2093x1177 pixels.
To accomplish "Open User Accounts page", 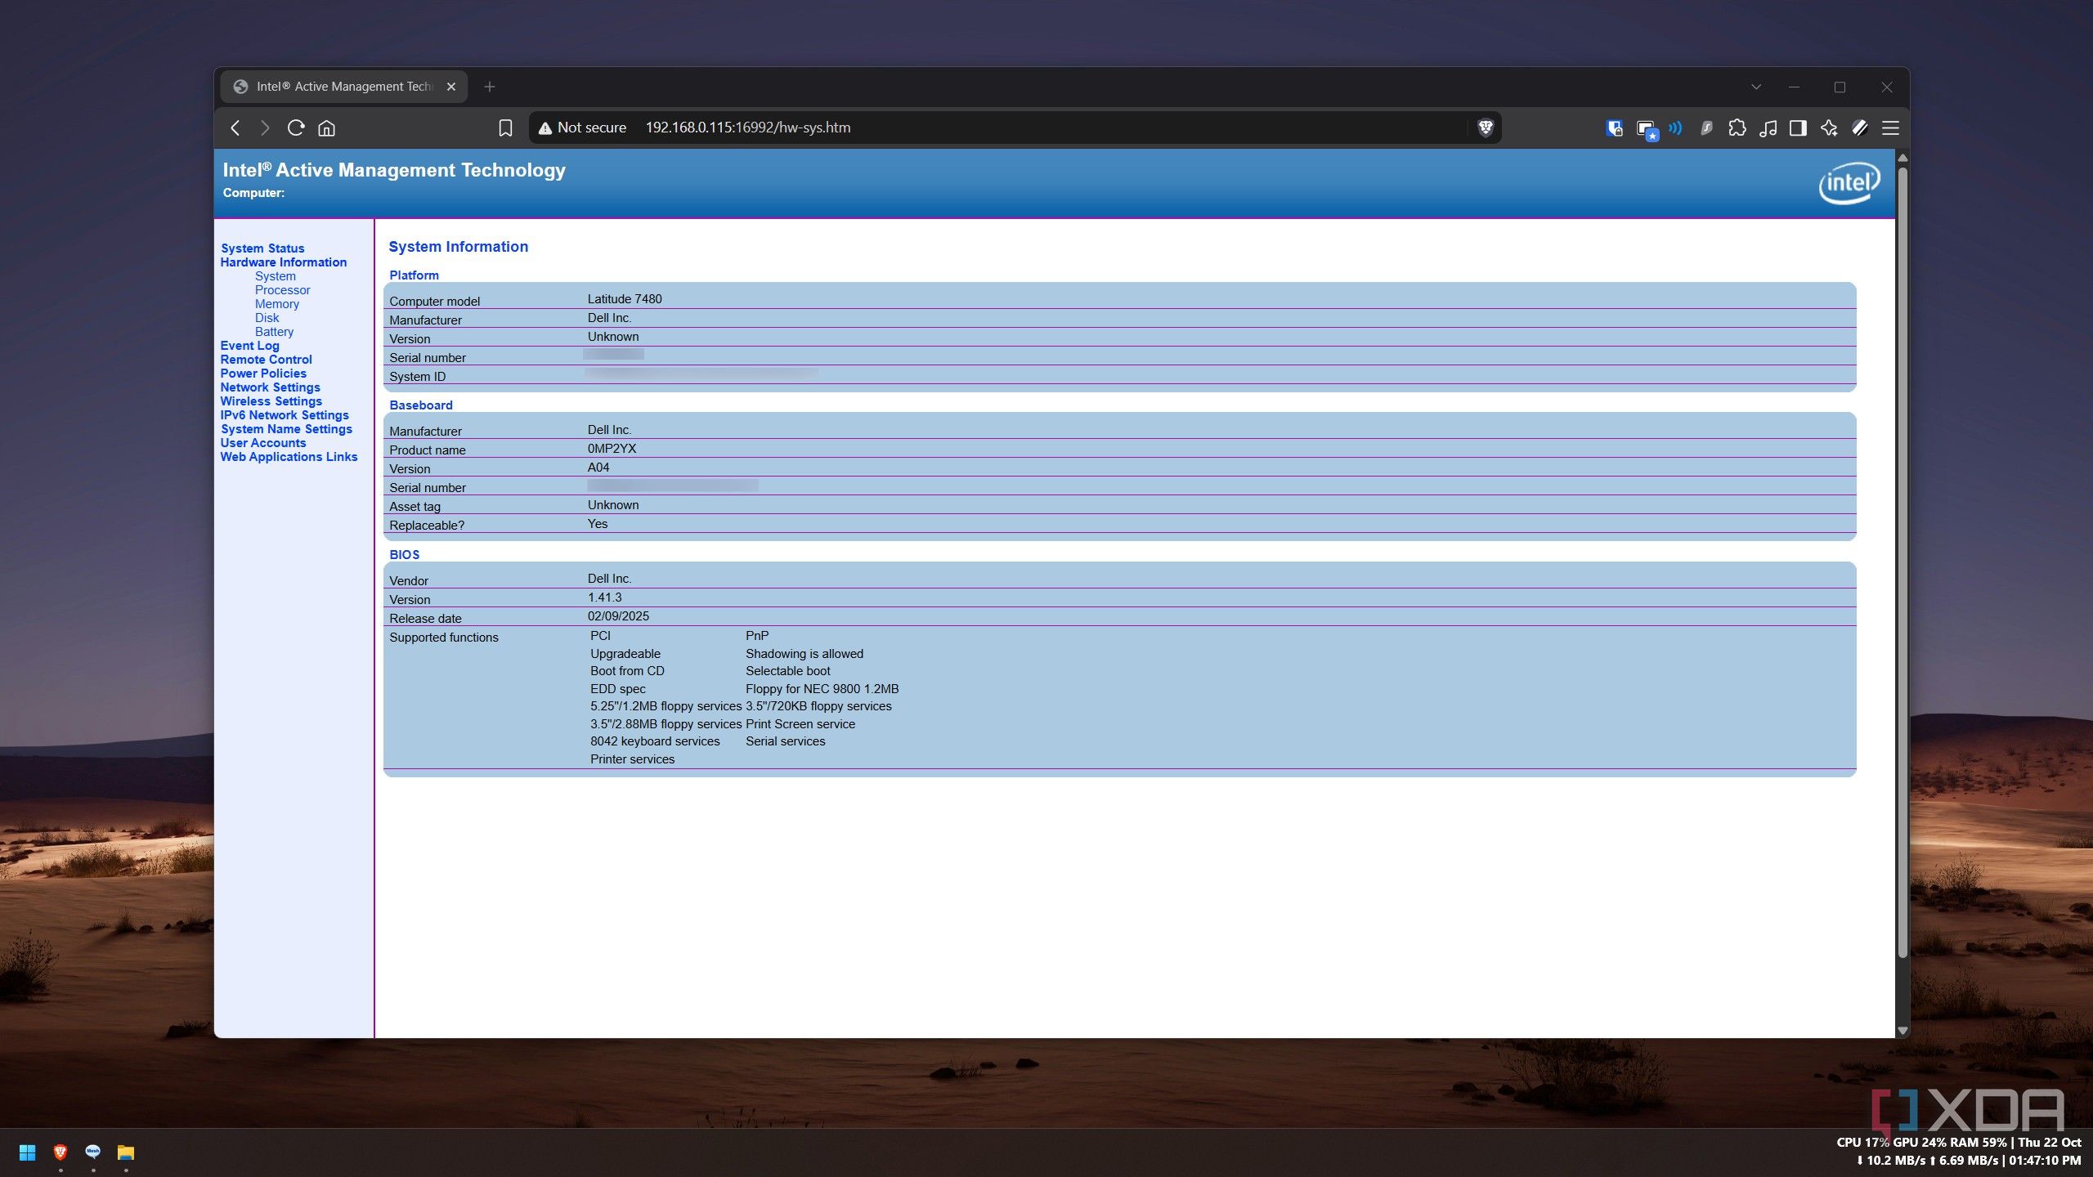I will click(x=262, y=443).
